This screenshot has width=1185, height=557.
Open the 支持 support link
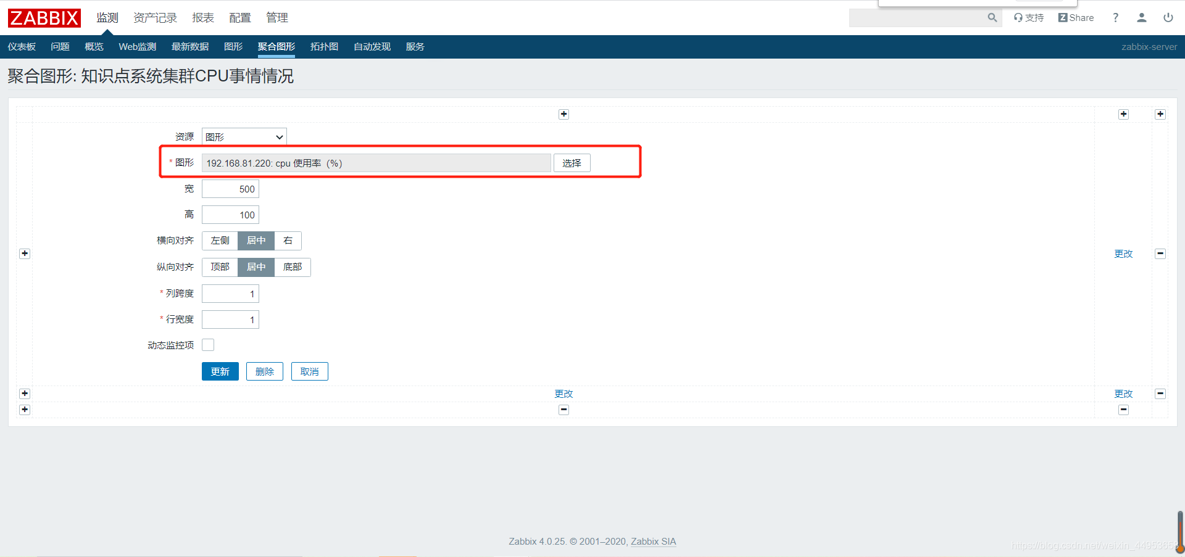[x=1029, y=18]
